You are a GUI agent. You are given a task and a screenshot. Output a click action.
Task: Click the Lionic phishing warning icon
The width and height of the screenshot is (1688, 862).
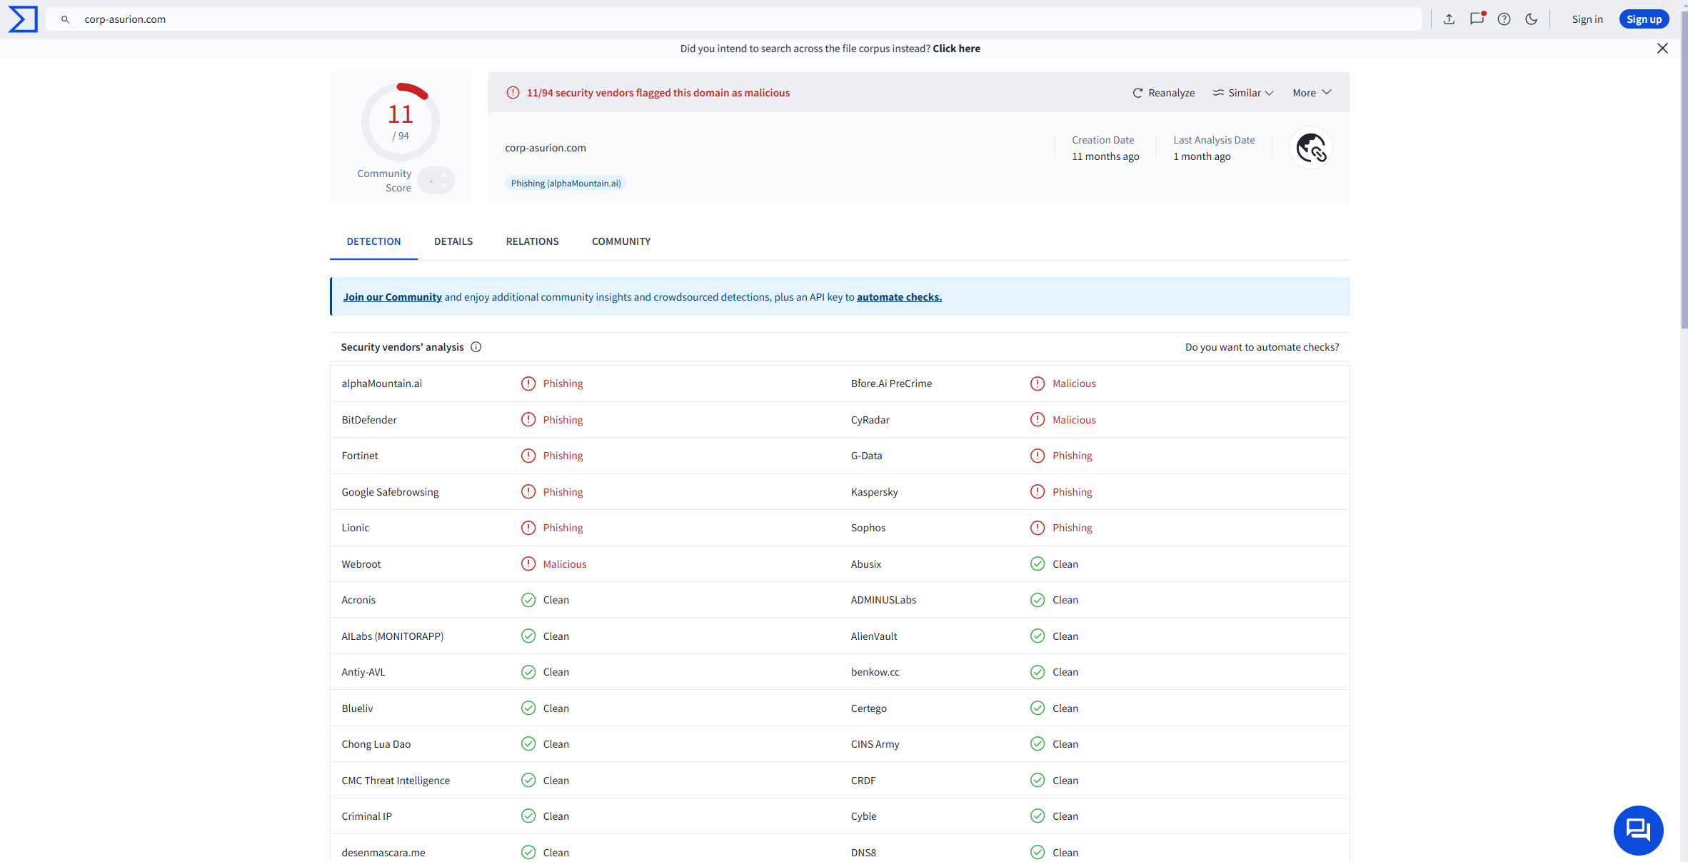528,528
